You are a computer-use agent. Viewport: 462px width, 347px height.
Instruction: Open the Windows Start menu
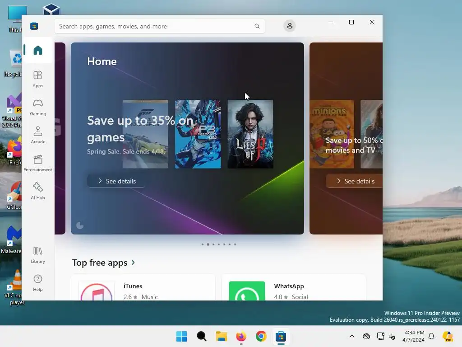point(181,336)
